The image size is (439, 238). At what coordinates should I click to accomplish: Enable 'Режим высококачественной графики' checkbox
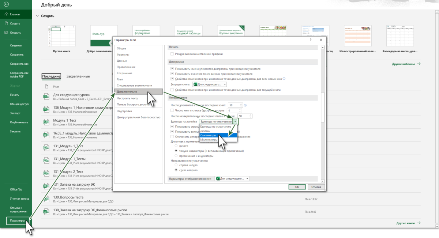click(172, 54)
